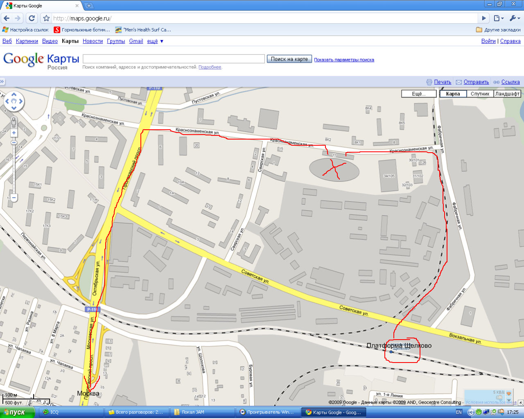The height and width of the screenshot is (419, 524).
Task: Pan the map down with the arrow
Action: (x=14, y=108)
